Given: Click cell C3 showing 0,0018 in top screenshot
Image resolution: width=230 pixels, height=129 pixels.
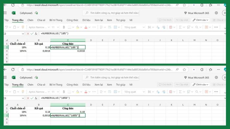Looking at the screenshot, I should [x=68, y=51].
